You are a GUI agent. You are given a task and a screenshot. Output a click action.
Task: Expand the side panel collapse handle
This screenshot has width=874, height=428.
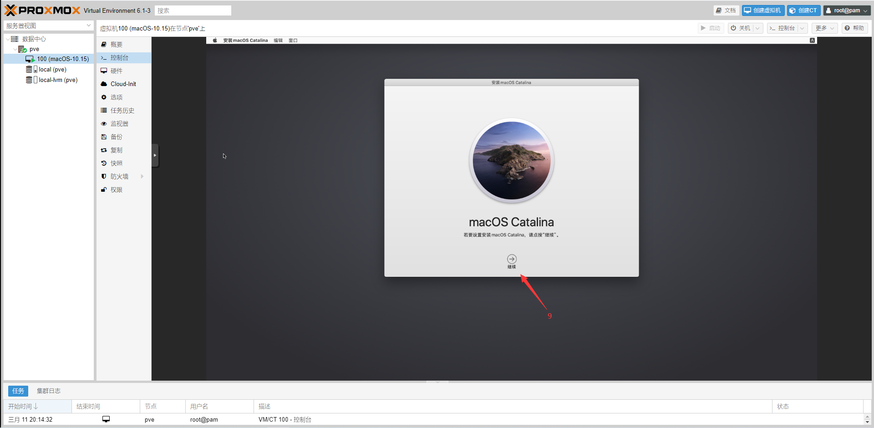click(x=155, y=155)
